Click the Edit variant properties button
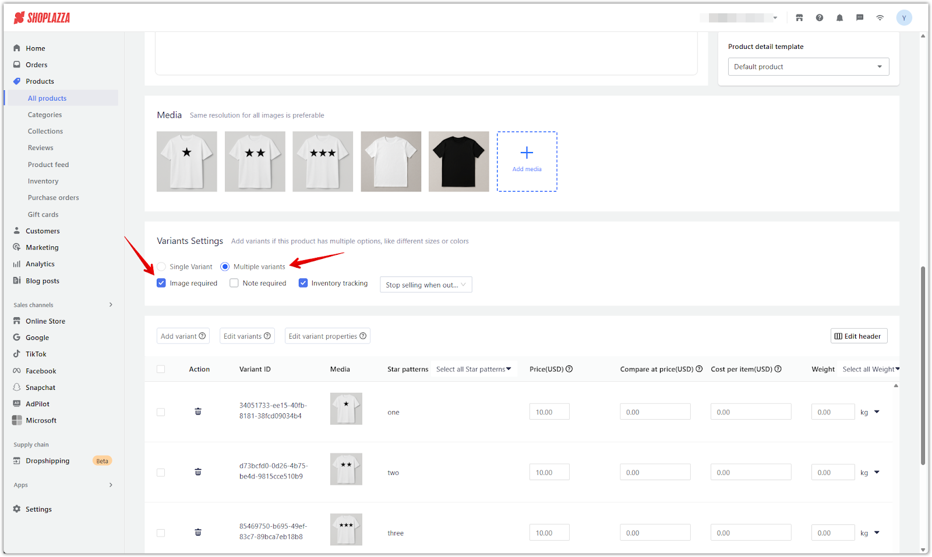 tap(327, 336)
